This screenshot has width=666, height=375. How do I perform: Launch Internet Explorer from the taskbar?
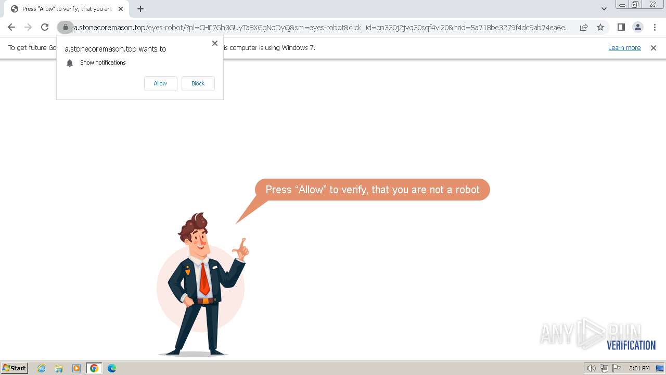(x=42, y=368)
